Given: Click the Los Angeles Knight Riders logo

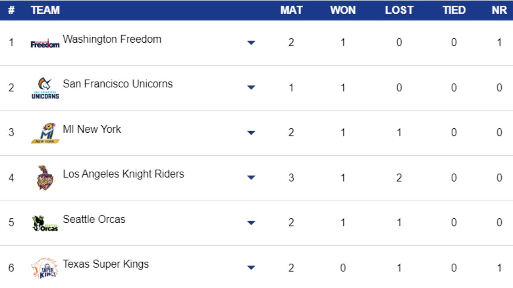Looking at the screenshot, I should [45, 178].
